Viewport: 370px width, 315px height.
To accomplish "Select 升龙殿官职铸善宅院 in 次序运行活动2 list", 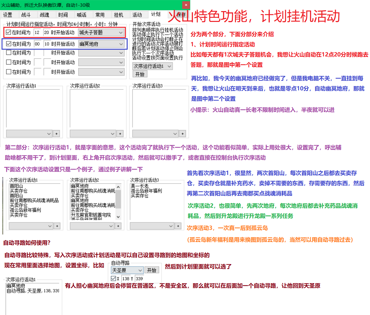I will pos(91,215).
